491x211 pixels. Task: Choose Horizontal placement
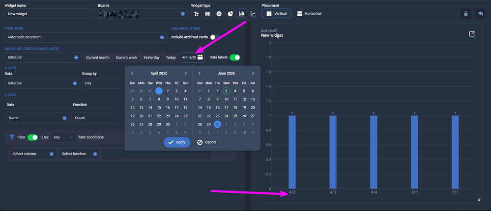[309, 14]
